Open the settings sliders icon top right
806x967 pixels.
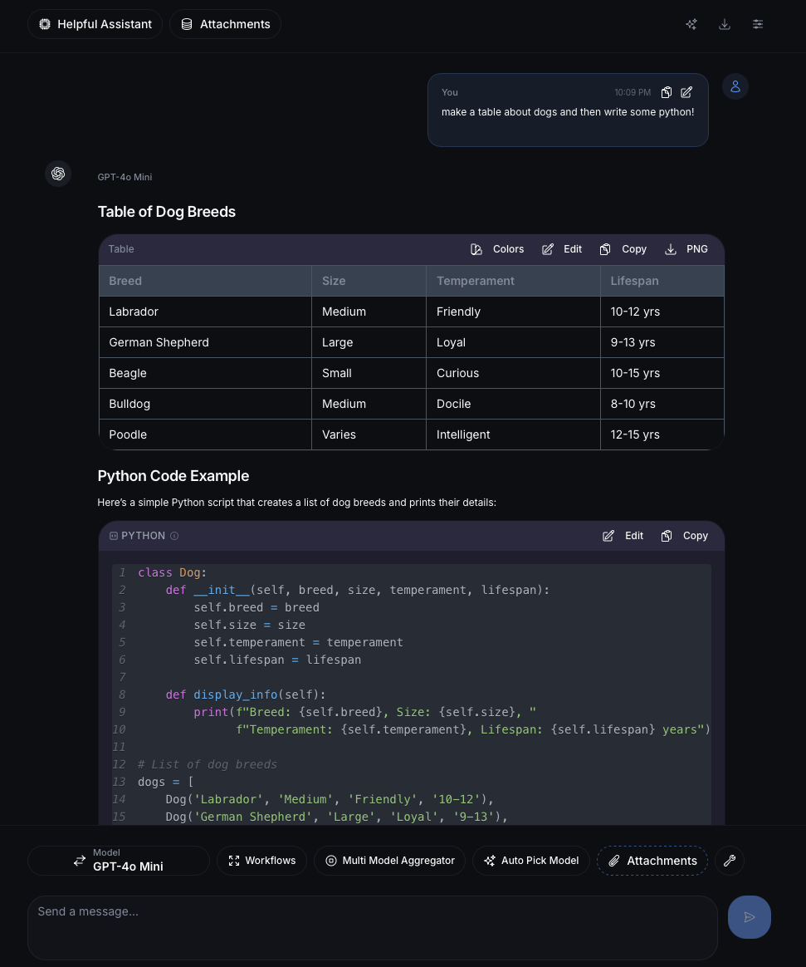coord(757,24)
